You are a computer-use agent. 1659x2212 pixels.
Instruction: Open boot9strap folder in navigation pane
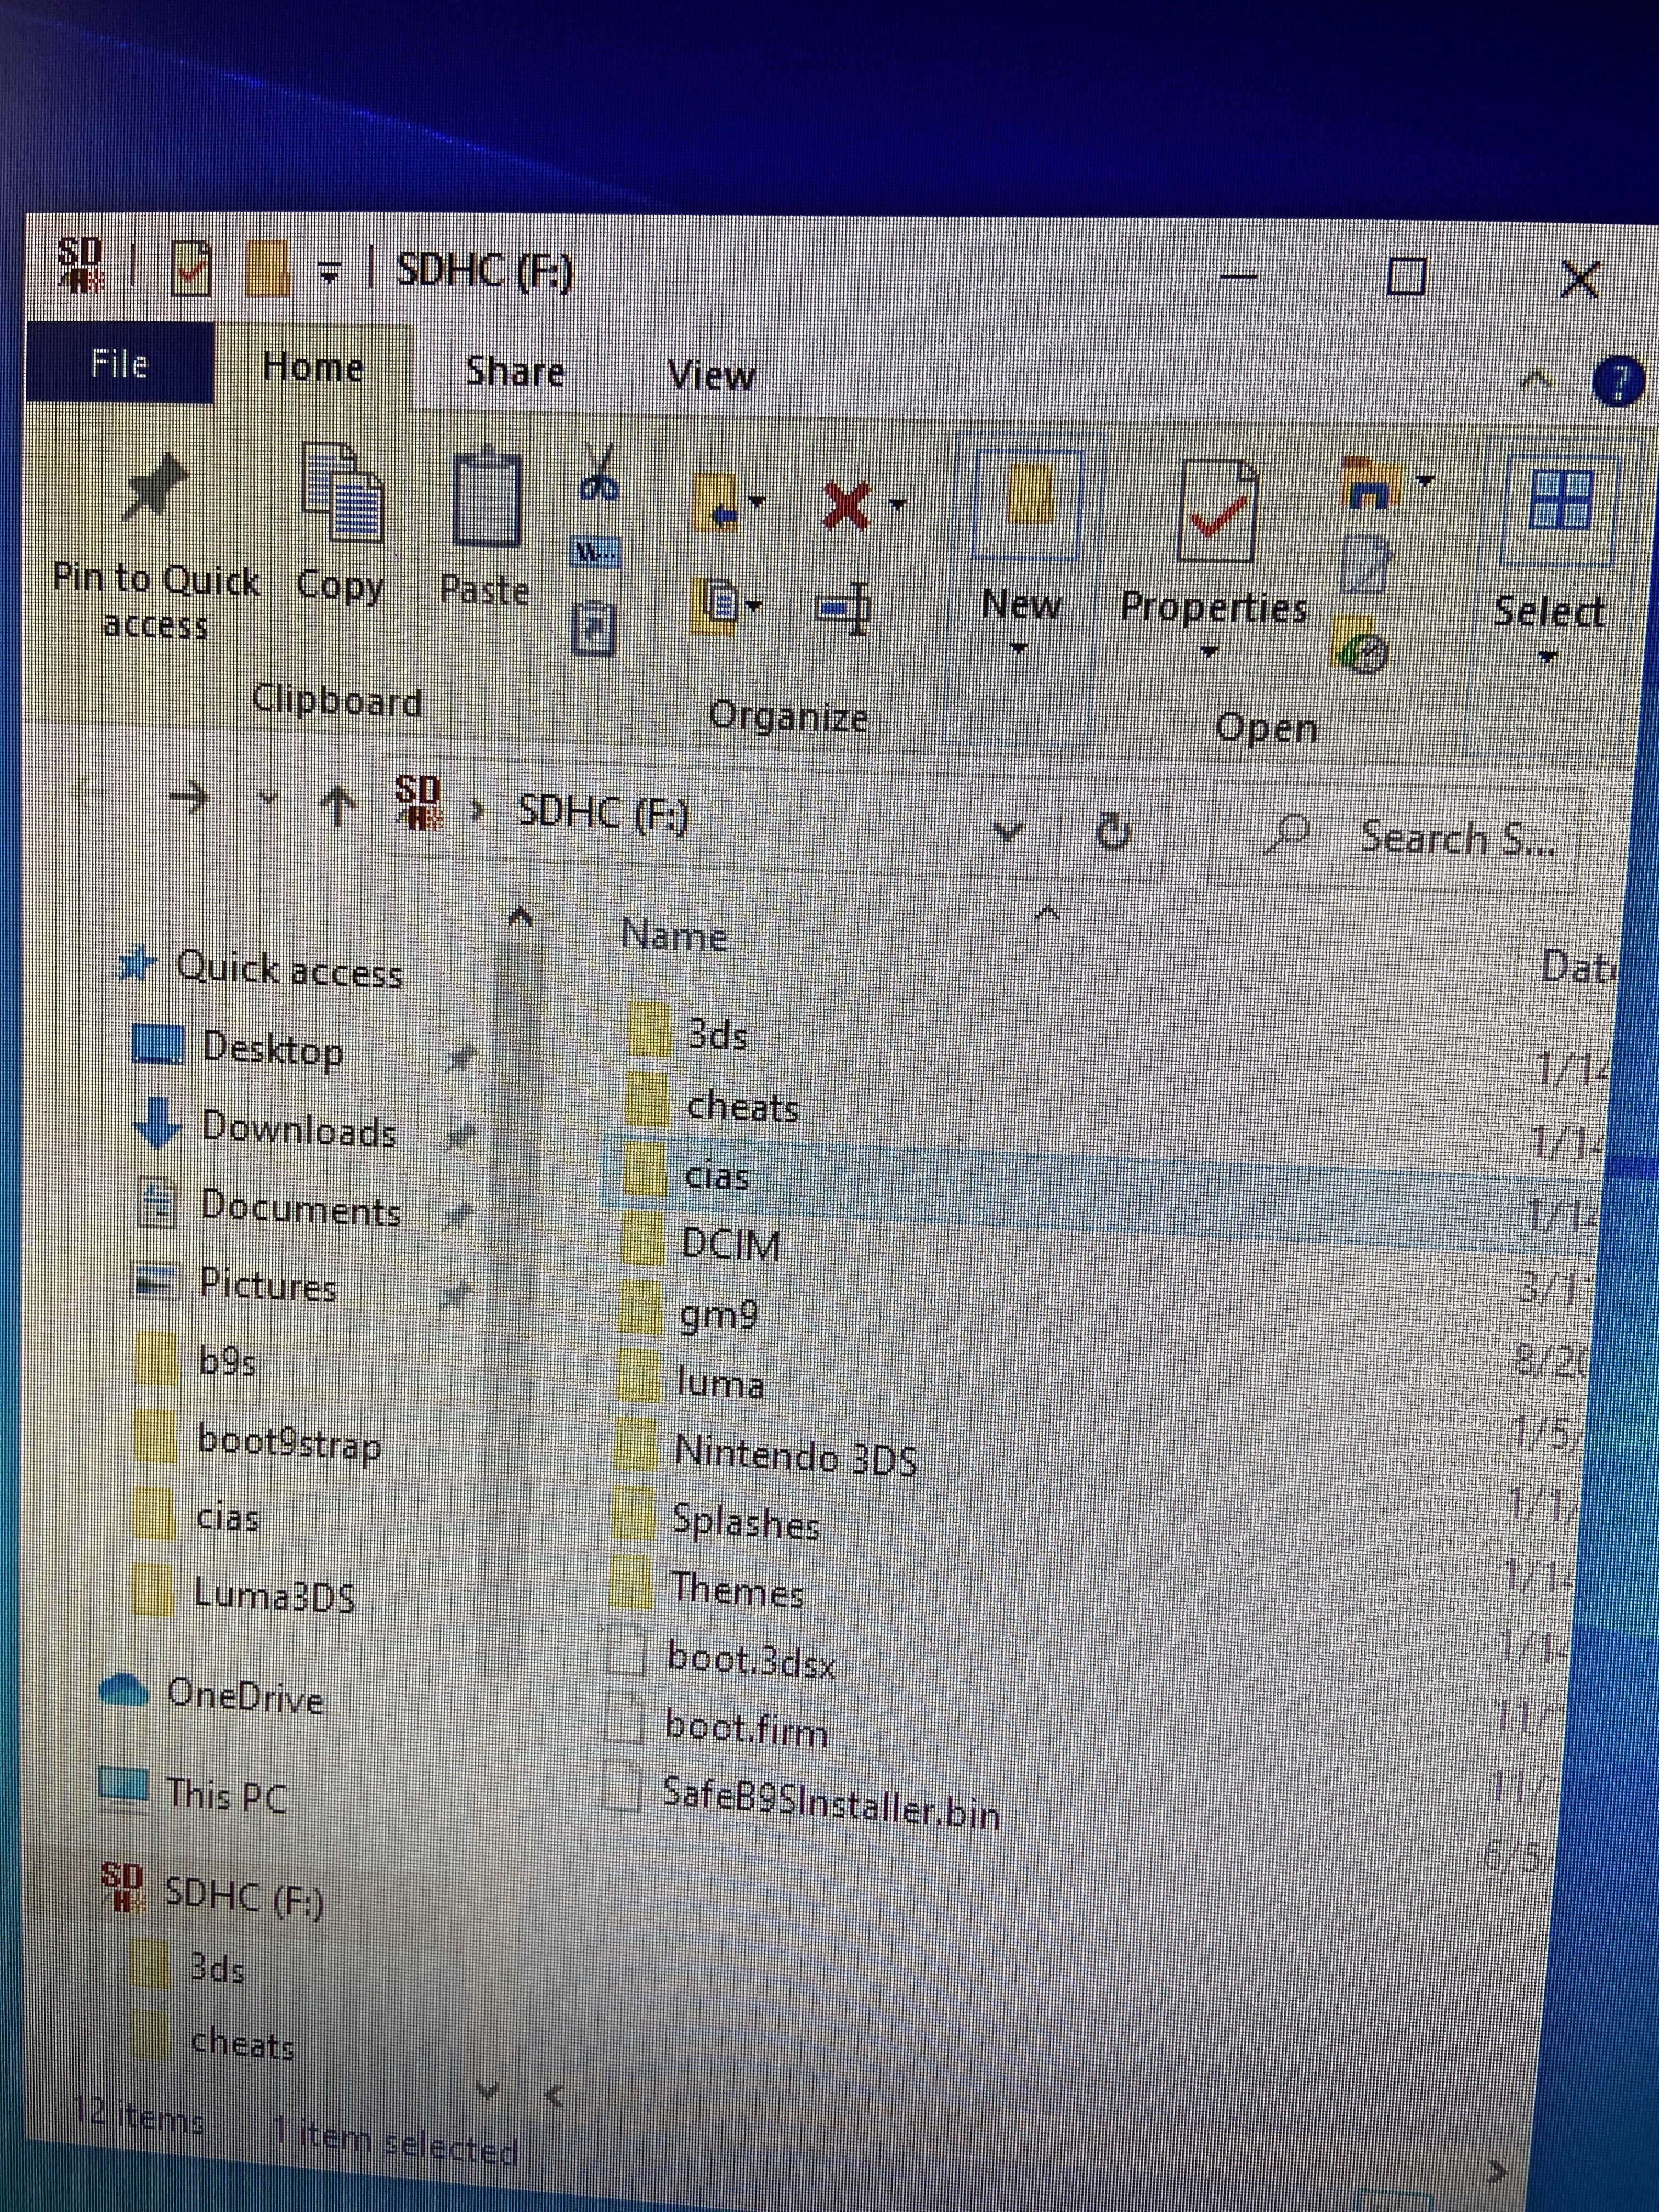289,1443
